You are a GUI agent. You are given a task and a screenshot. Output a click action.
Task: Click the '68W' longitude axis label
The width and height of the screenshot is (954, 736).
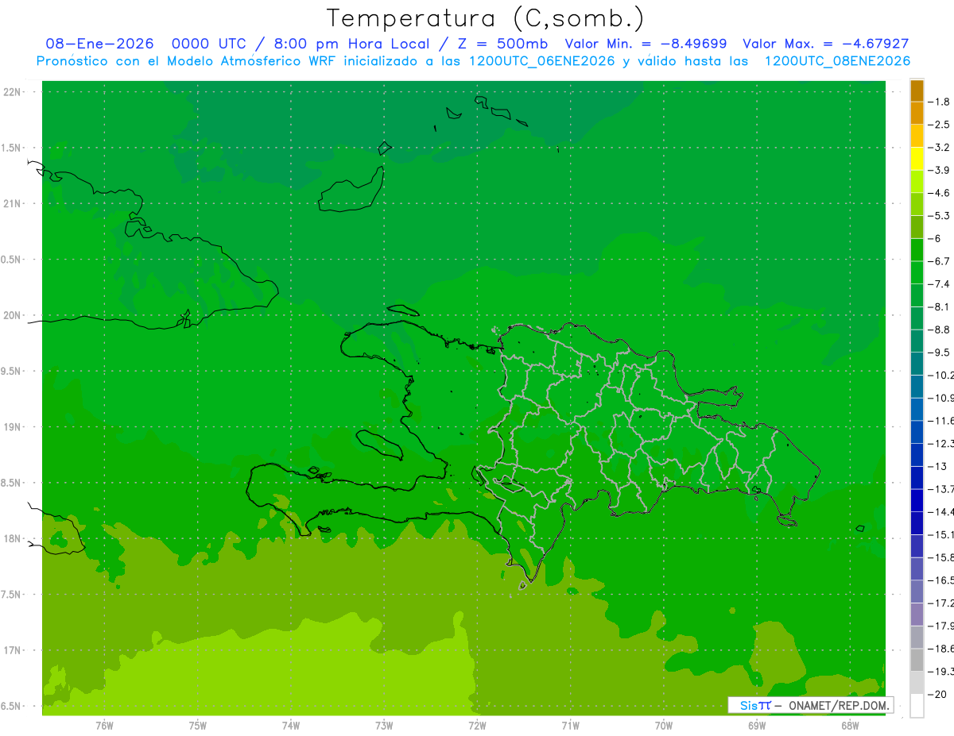850,725
